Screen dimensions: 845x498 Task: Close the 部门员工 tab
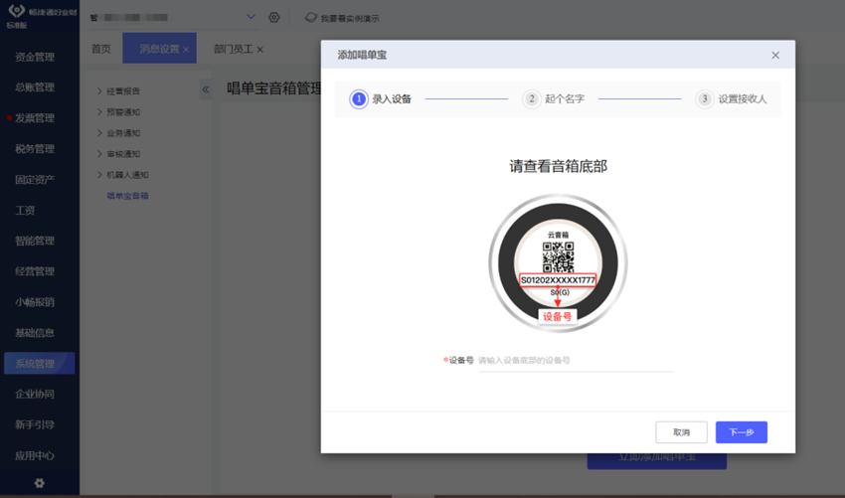pos(259,50)
